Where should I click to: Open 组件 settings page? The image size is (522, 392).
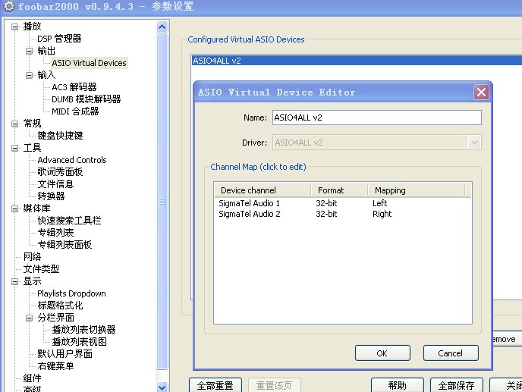click(32, 378)
